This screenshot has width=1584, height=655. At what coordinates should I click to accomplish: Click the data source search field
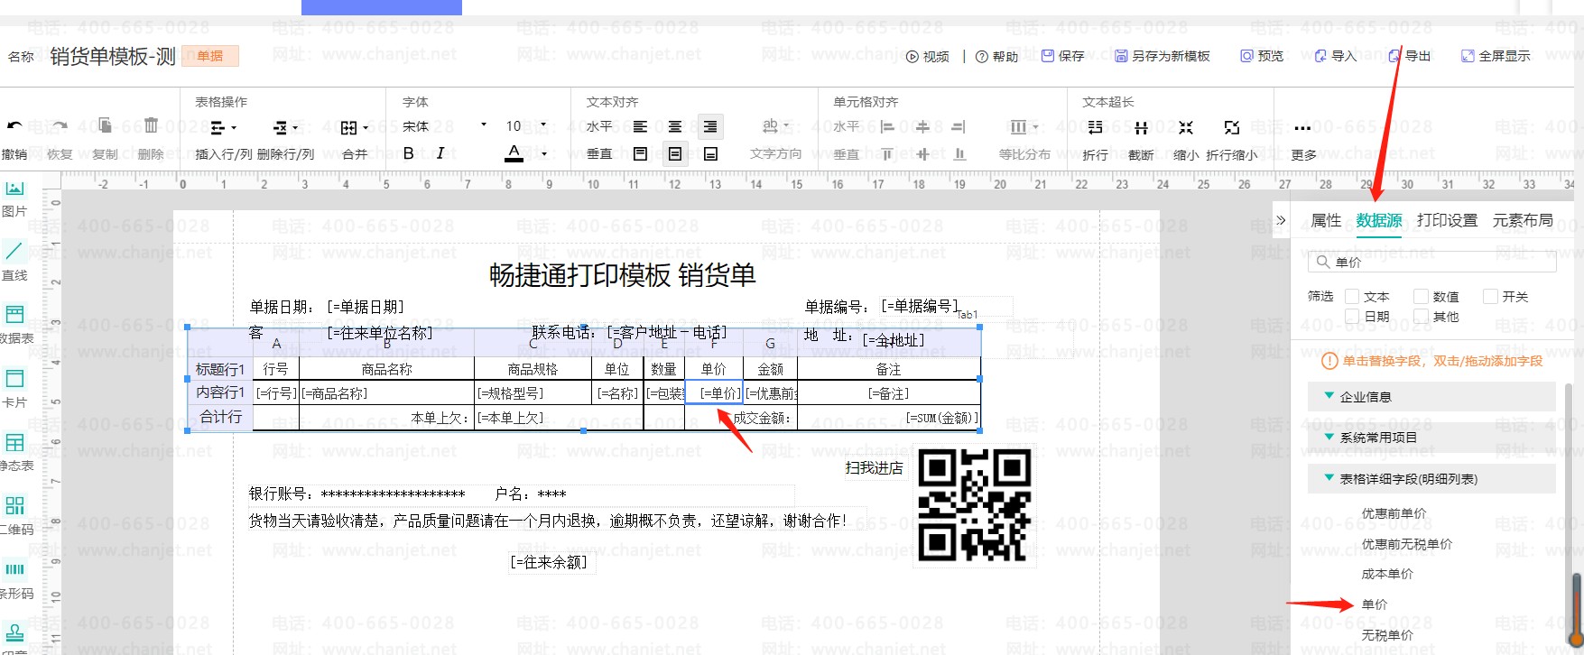tap(1432, 262)
